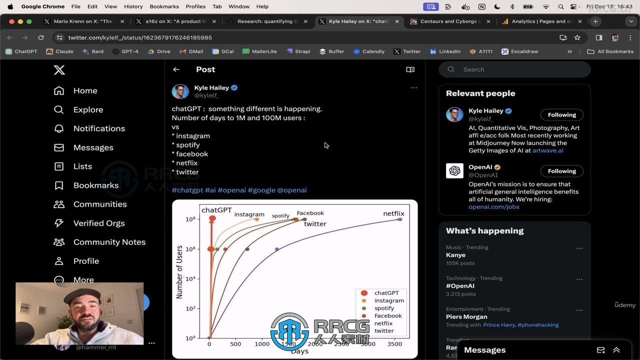
Task: Open Messages in sidebar
Action: 83,147
